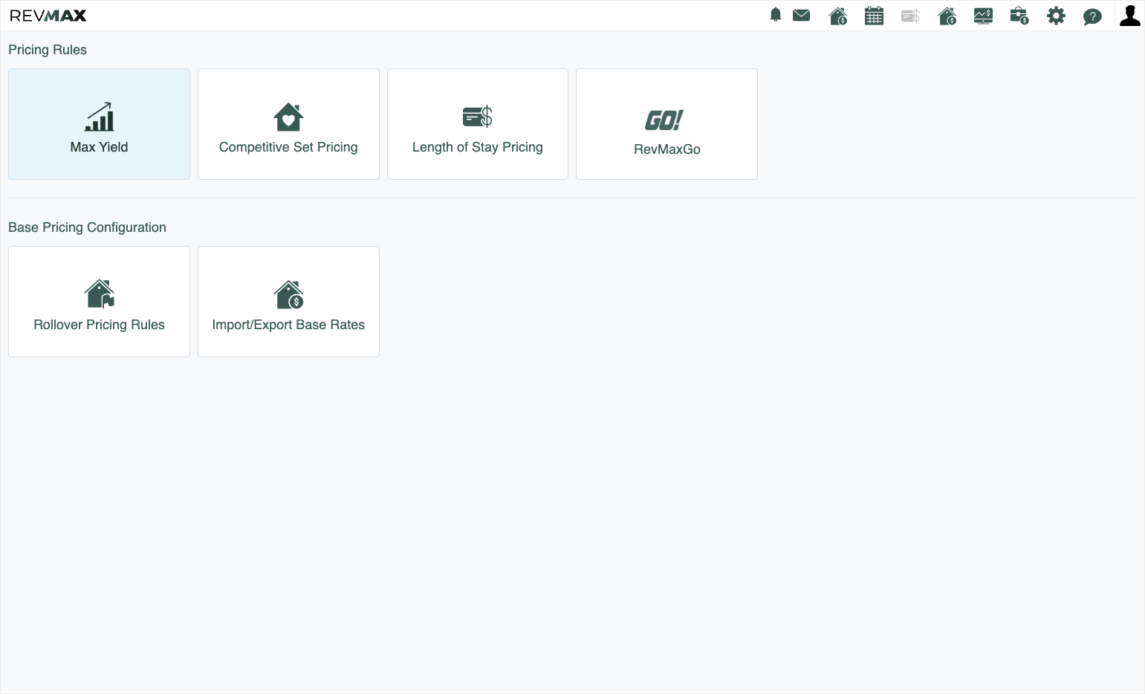Click the REVMAX logo
The height and width of the screenshot is (694, 1145).
pyautogui.click(x=48, y=16)
